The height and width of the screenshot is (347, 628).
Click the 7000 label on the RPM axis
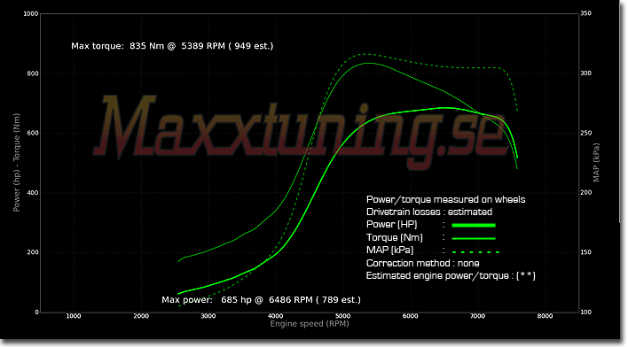point(477,316)
